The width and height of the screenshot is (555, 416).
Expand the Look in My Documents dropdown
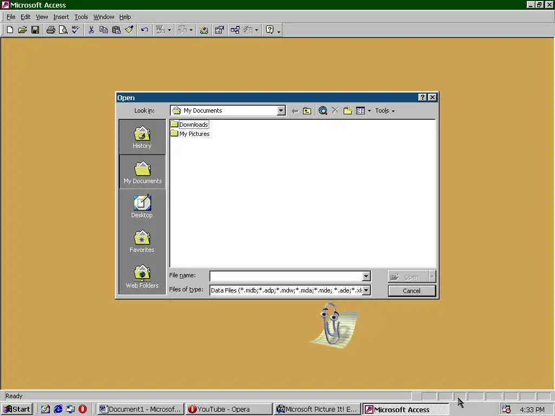pyautogui.click(x=281, y=110)
